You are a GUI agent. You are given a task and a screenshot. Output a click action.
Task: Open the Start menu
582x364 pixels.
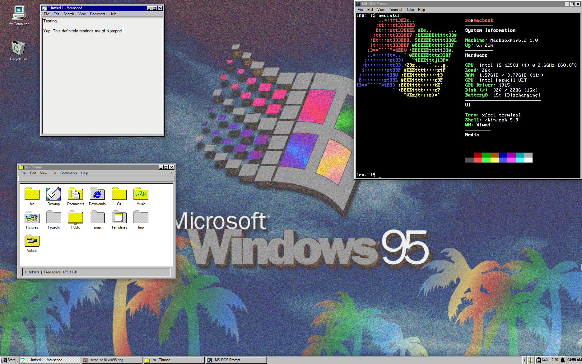tap(8, 360)
